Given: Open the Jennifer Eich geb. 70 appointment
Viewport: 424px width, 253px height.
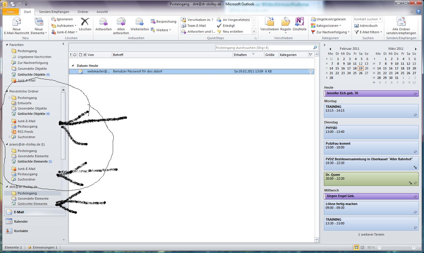Looking at the screenshot, I should pyautogui.click(x=371, y=93).
